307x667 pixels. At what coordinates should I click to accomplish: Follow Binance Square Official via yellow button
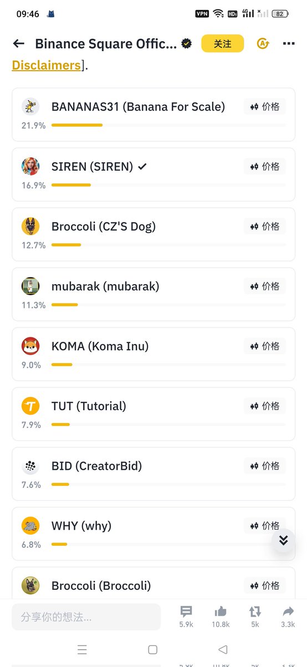223,43
